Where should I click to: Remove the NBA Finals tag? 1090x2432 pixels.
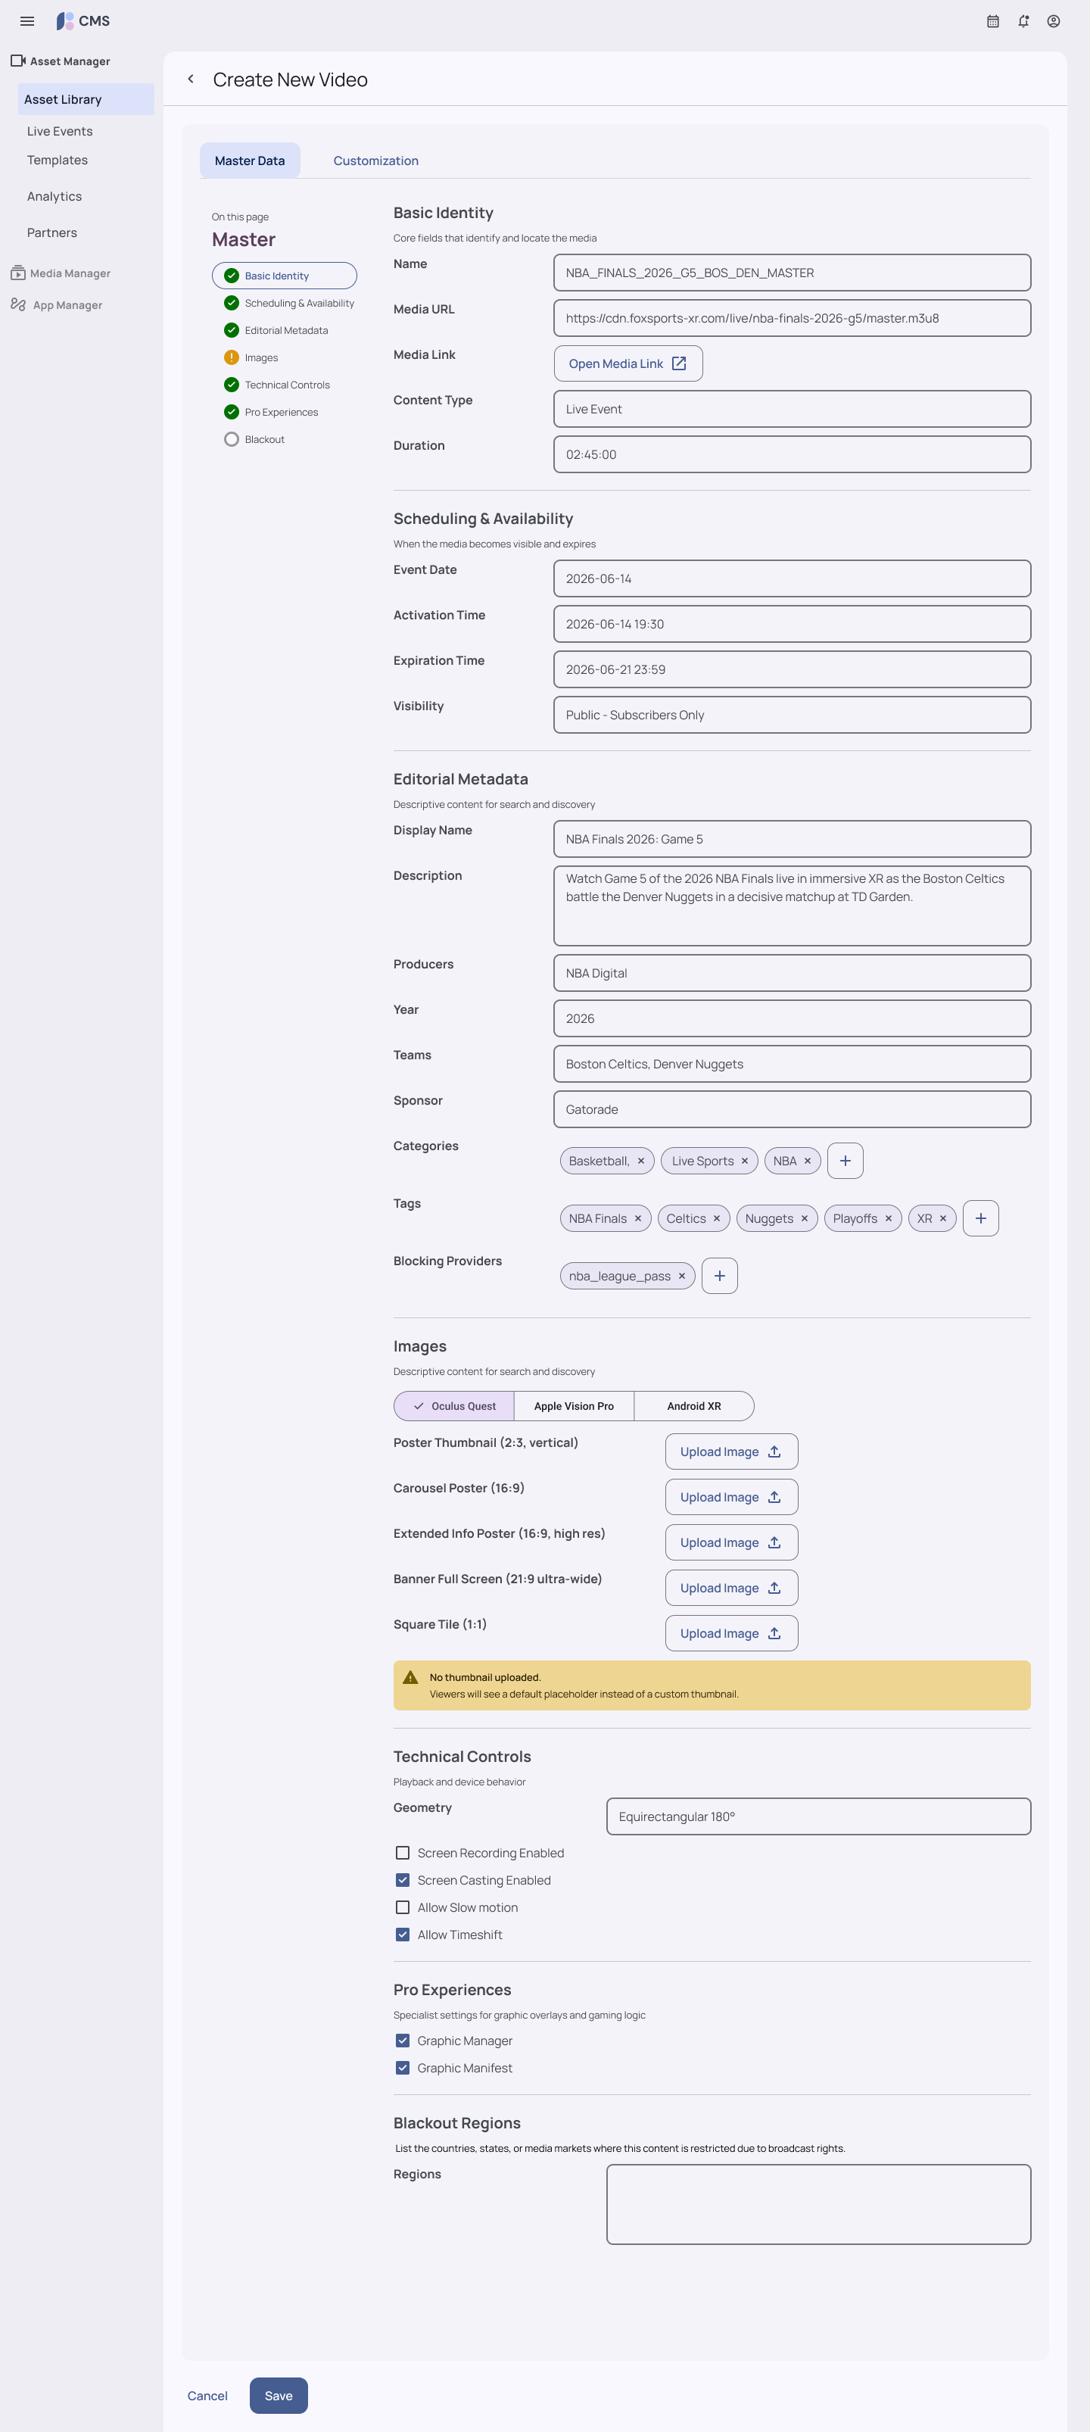[x=638, y=1218]
